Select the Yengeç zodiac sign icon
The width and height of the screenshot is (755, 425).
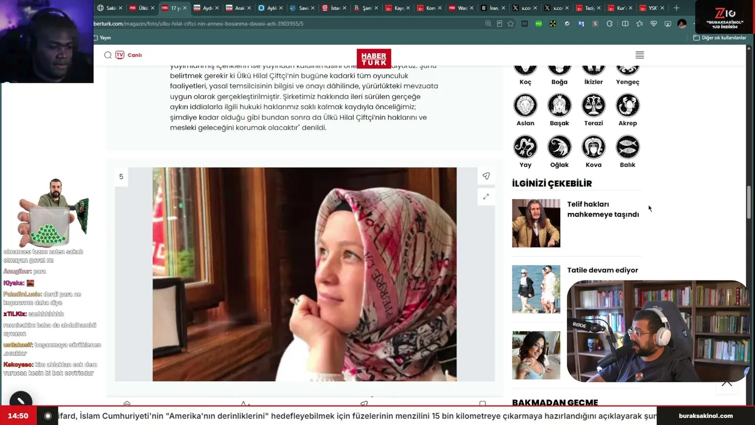click(x=628, y=70)
